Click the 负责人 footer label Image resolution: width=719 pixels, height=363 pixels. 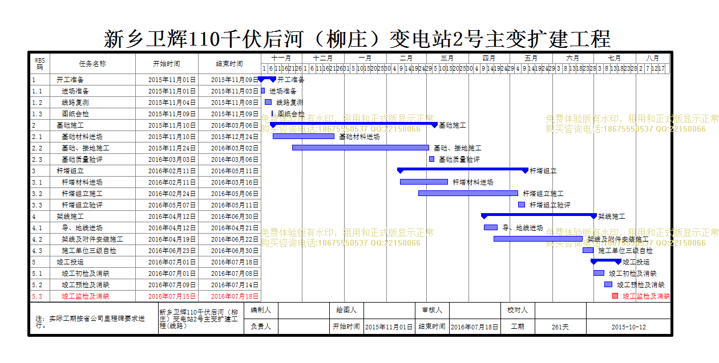(261, 327)
